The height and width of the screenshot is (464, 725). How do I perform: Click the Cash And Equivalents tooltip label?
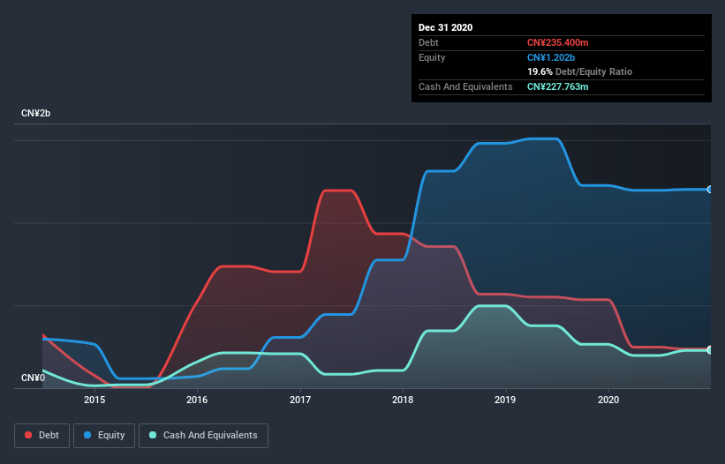(x=465, y=86)
